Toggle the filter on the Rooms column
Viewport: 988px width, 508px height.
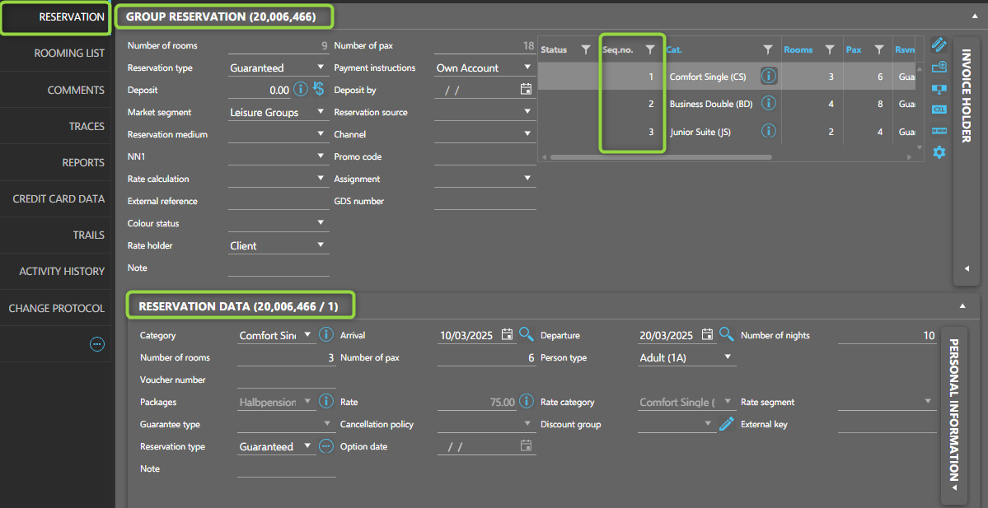830,49
